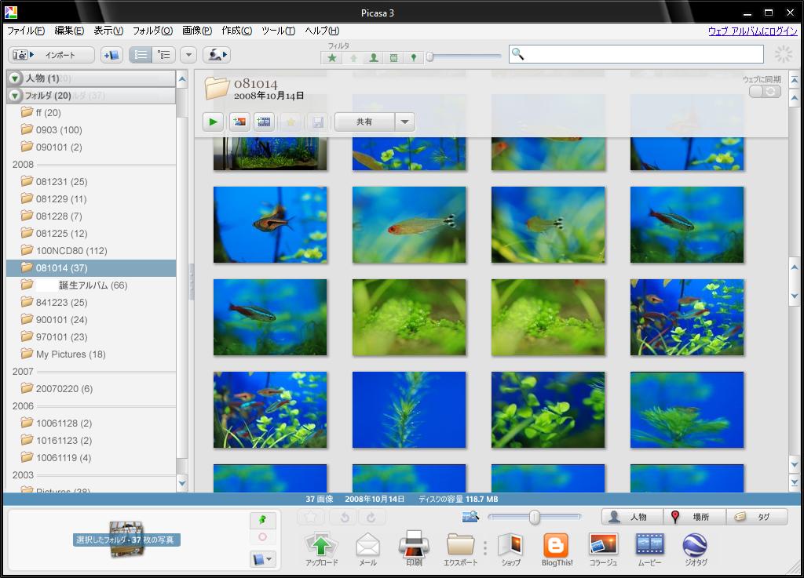The height and width of the screenshot is (578, 804).
Task: Toggle the ウェブに同期 sync switch
Action: 765,92
